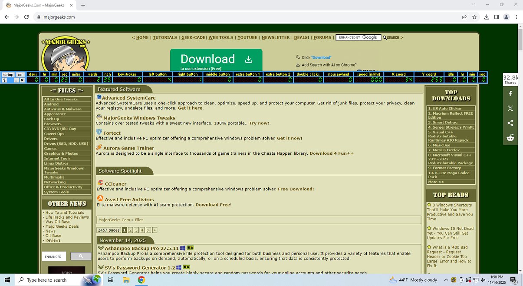The height and width of the screenshot is (286, 523).
Task: Share this page via the address bar icon
Action: [464, 17]
